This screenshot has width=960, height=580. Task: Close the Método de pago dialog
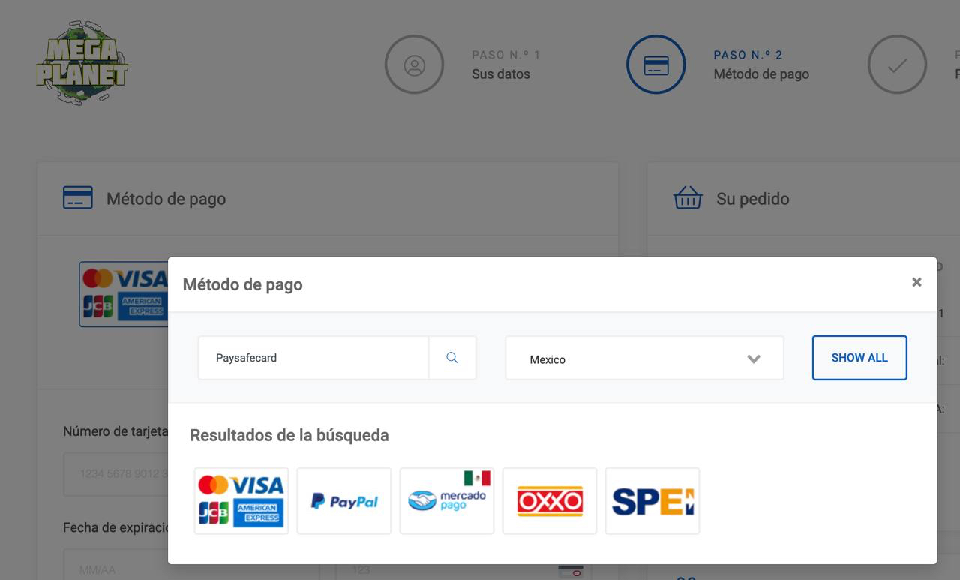[x=916, y=282]
